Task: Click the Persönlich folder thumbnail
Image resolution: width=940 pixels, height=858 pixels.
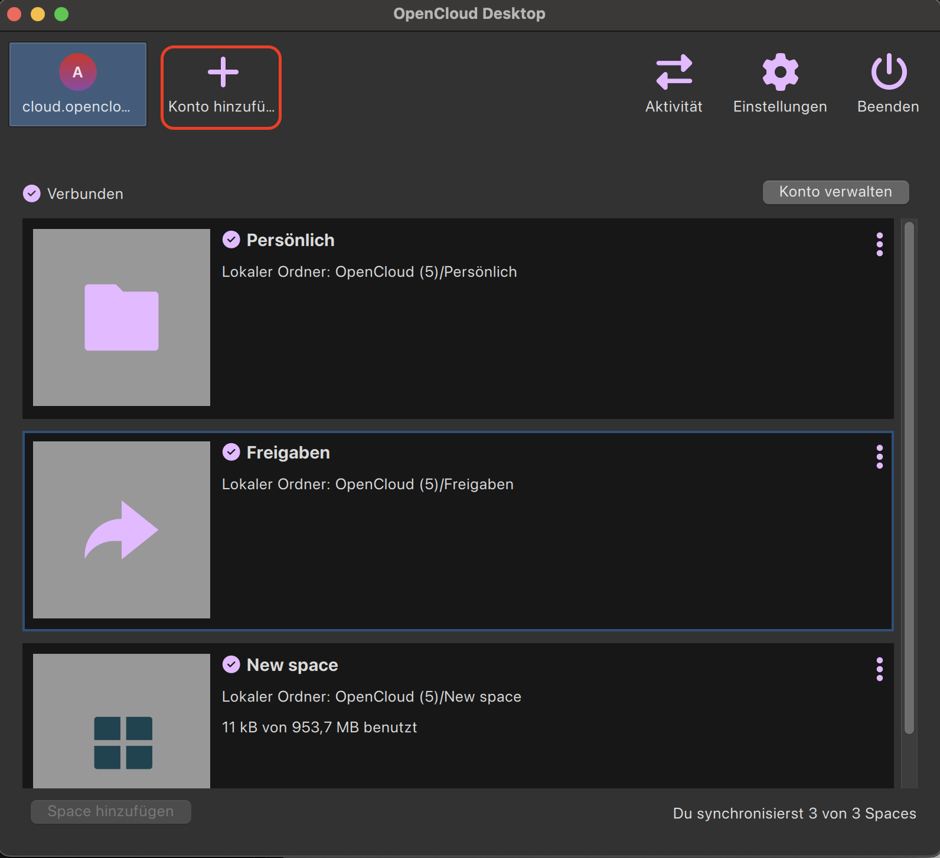Action: (x=122, y=317)
